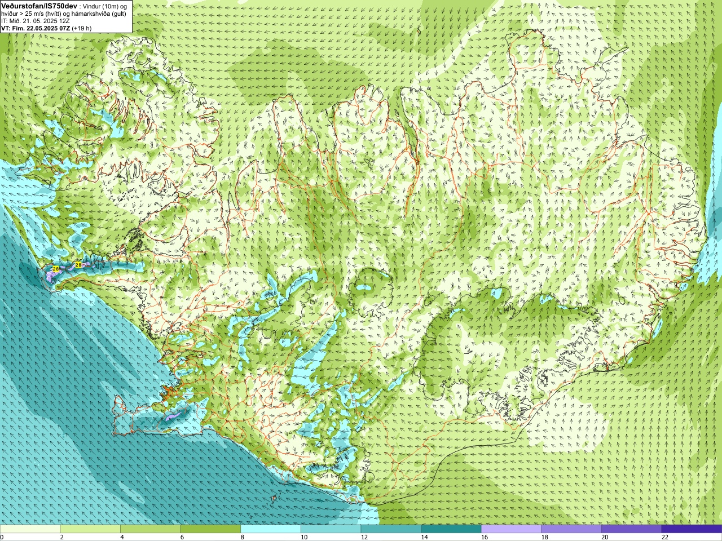Click the legend scale label '16'
The height and width of the screenshot is (541, 722).
[x=485, y=538]
